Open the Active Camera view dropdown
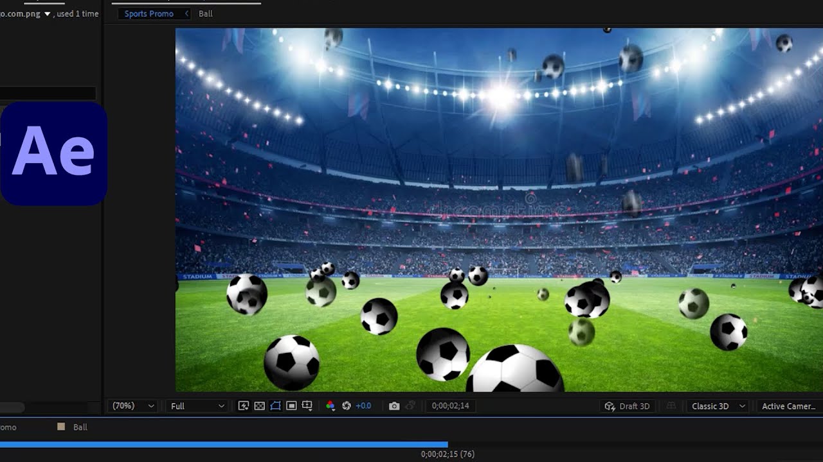Screen dimensions: 823x462 (789, 406)
